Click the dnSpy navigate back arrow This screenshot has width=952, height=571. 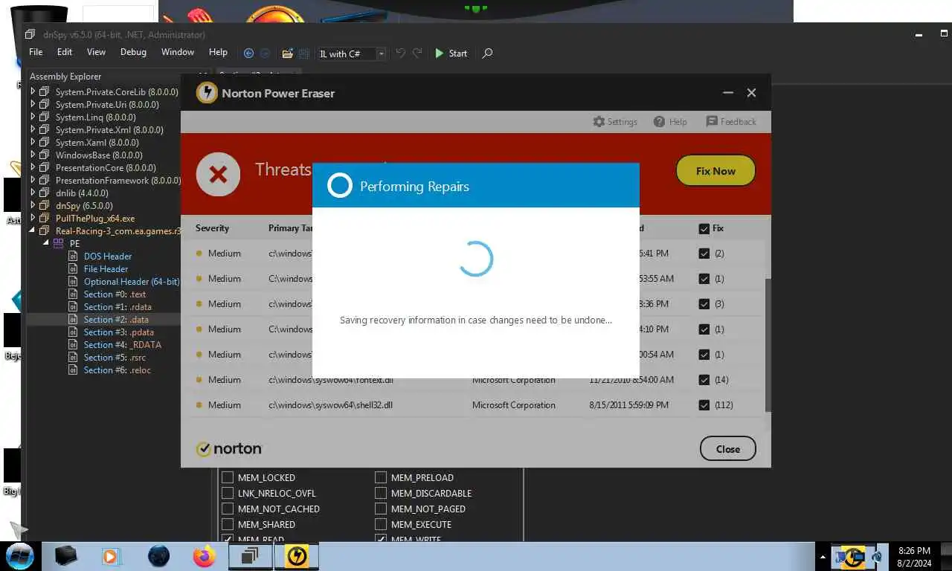[248, 54]
